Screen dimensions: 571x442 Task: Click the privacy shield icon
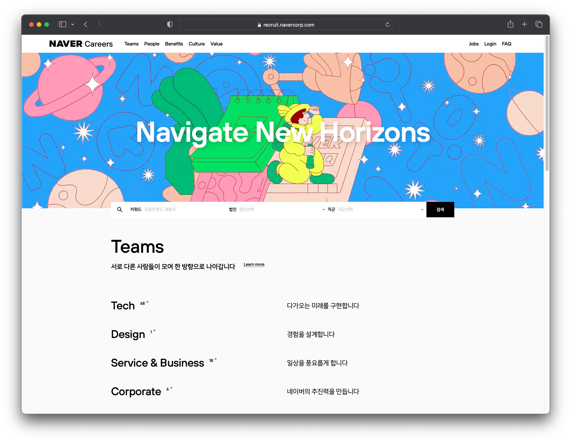[170, 24]
